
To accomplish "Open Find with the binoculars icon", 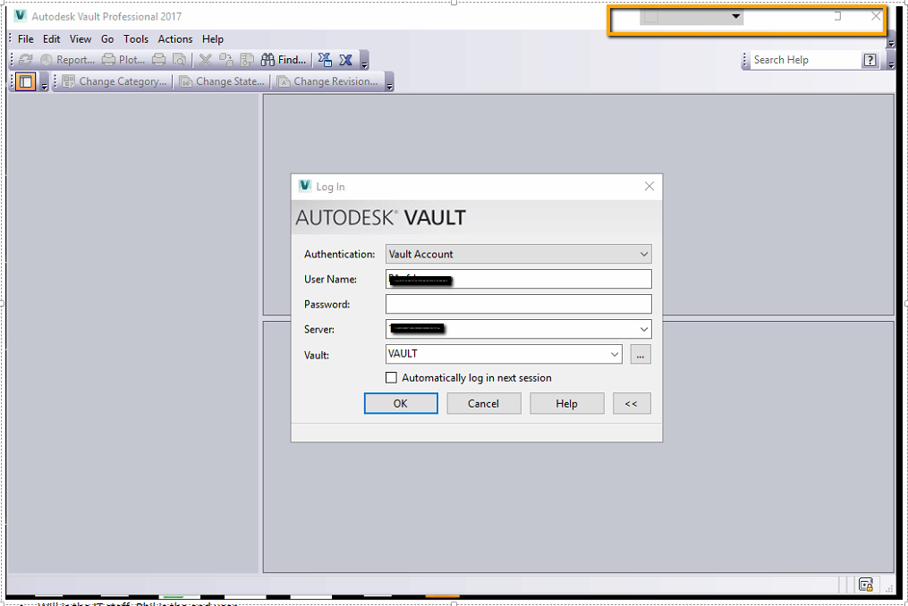I will coord(284,60).
